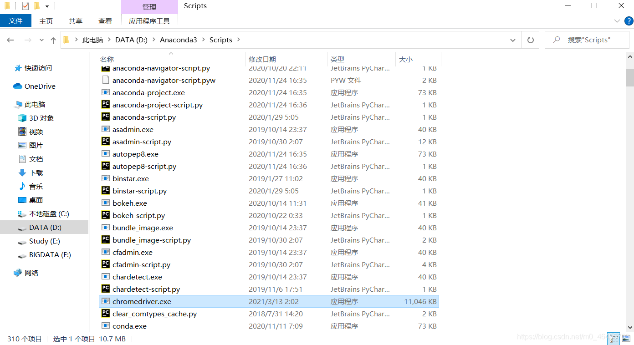Click the search magnifier icon

pyautogui.click(x=556, y=40)
